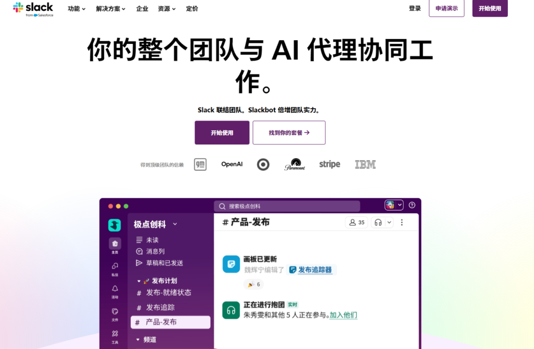Click the green workspace bird icon
The image size is (534, 349).
pyautogui.click(x=114, y=225)
